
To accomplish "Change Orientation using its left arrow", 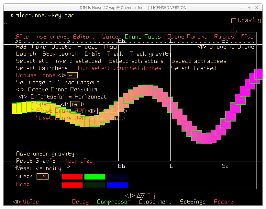I will pos(21,97).
